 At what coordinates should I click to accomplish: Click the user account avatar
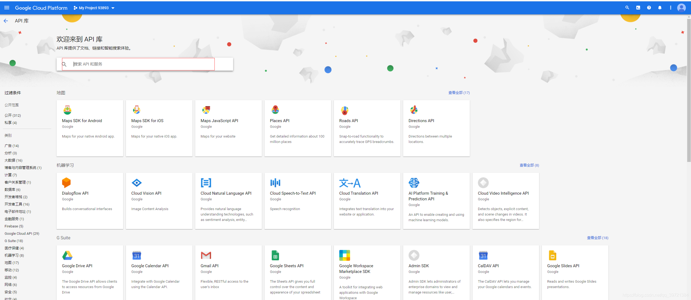coord(682,8)
